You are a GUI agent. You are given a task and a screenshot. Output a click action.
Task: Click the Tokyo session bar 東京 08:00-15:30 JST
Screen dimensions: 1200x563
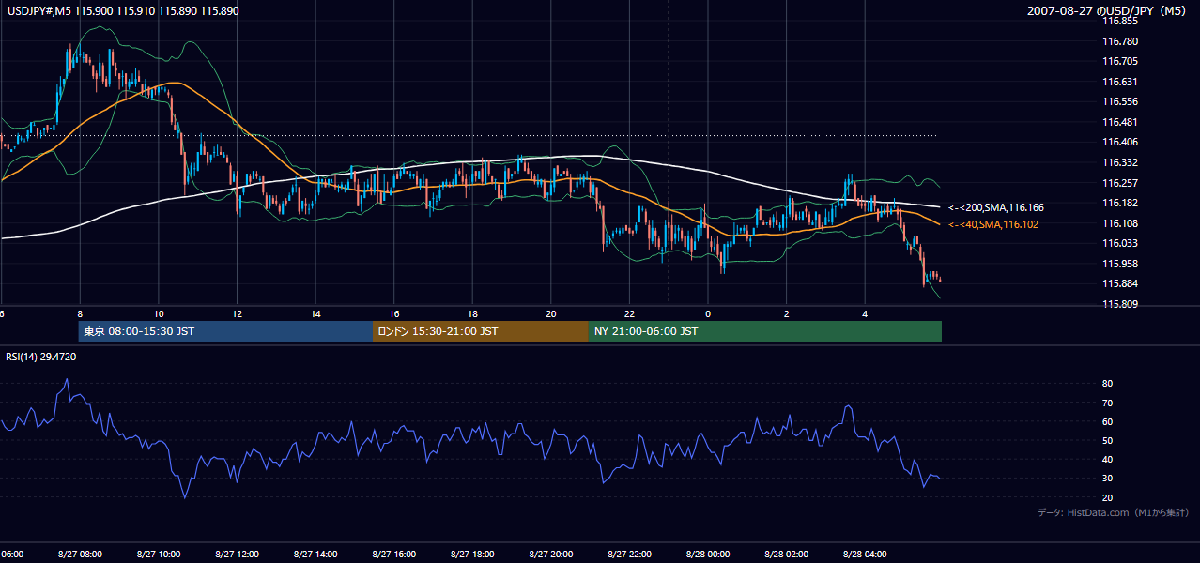225,331
